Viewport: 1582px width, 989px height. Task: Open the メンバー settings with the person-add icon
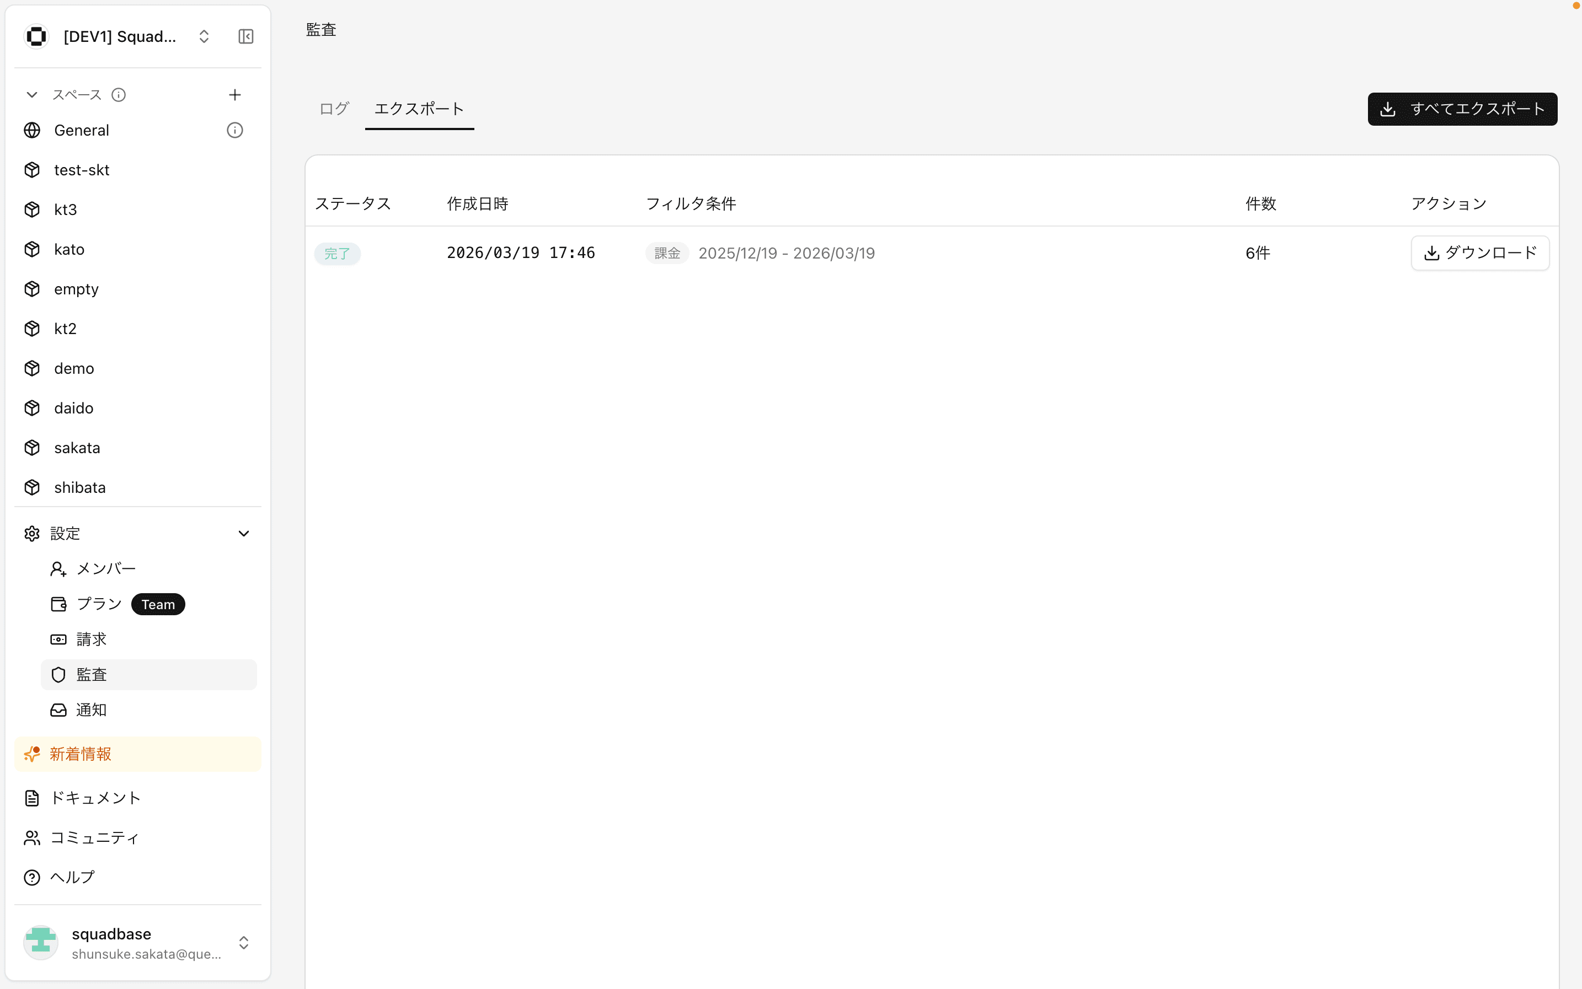tap(58, 568)
